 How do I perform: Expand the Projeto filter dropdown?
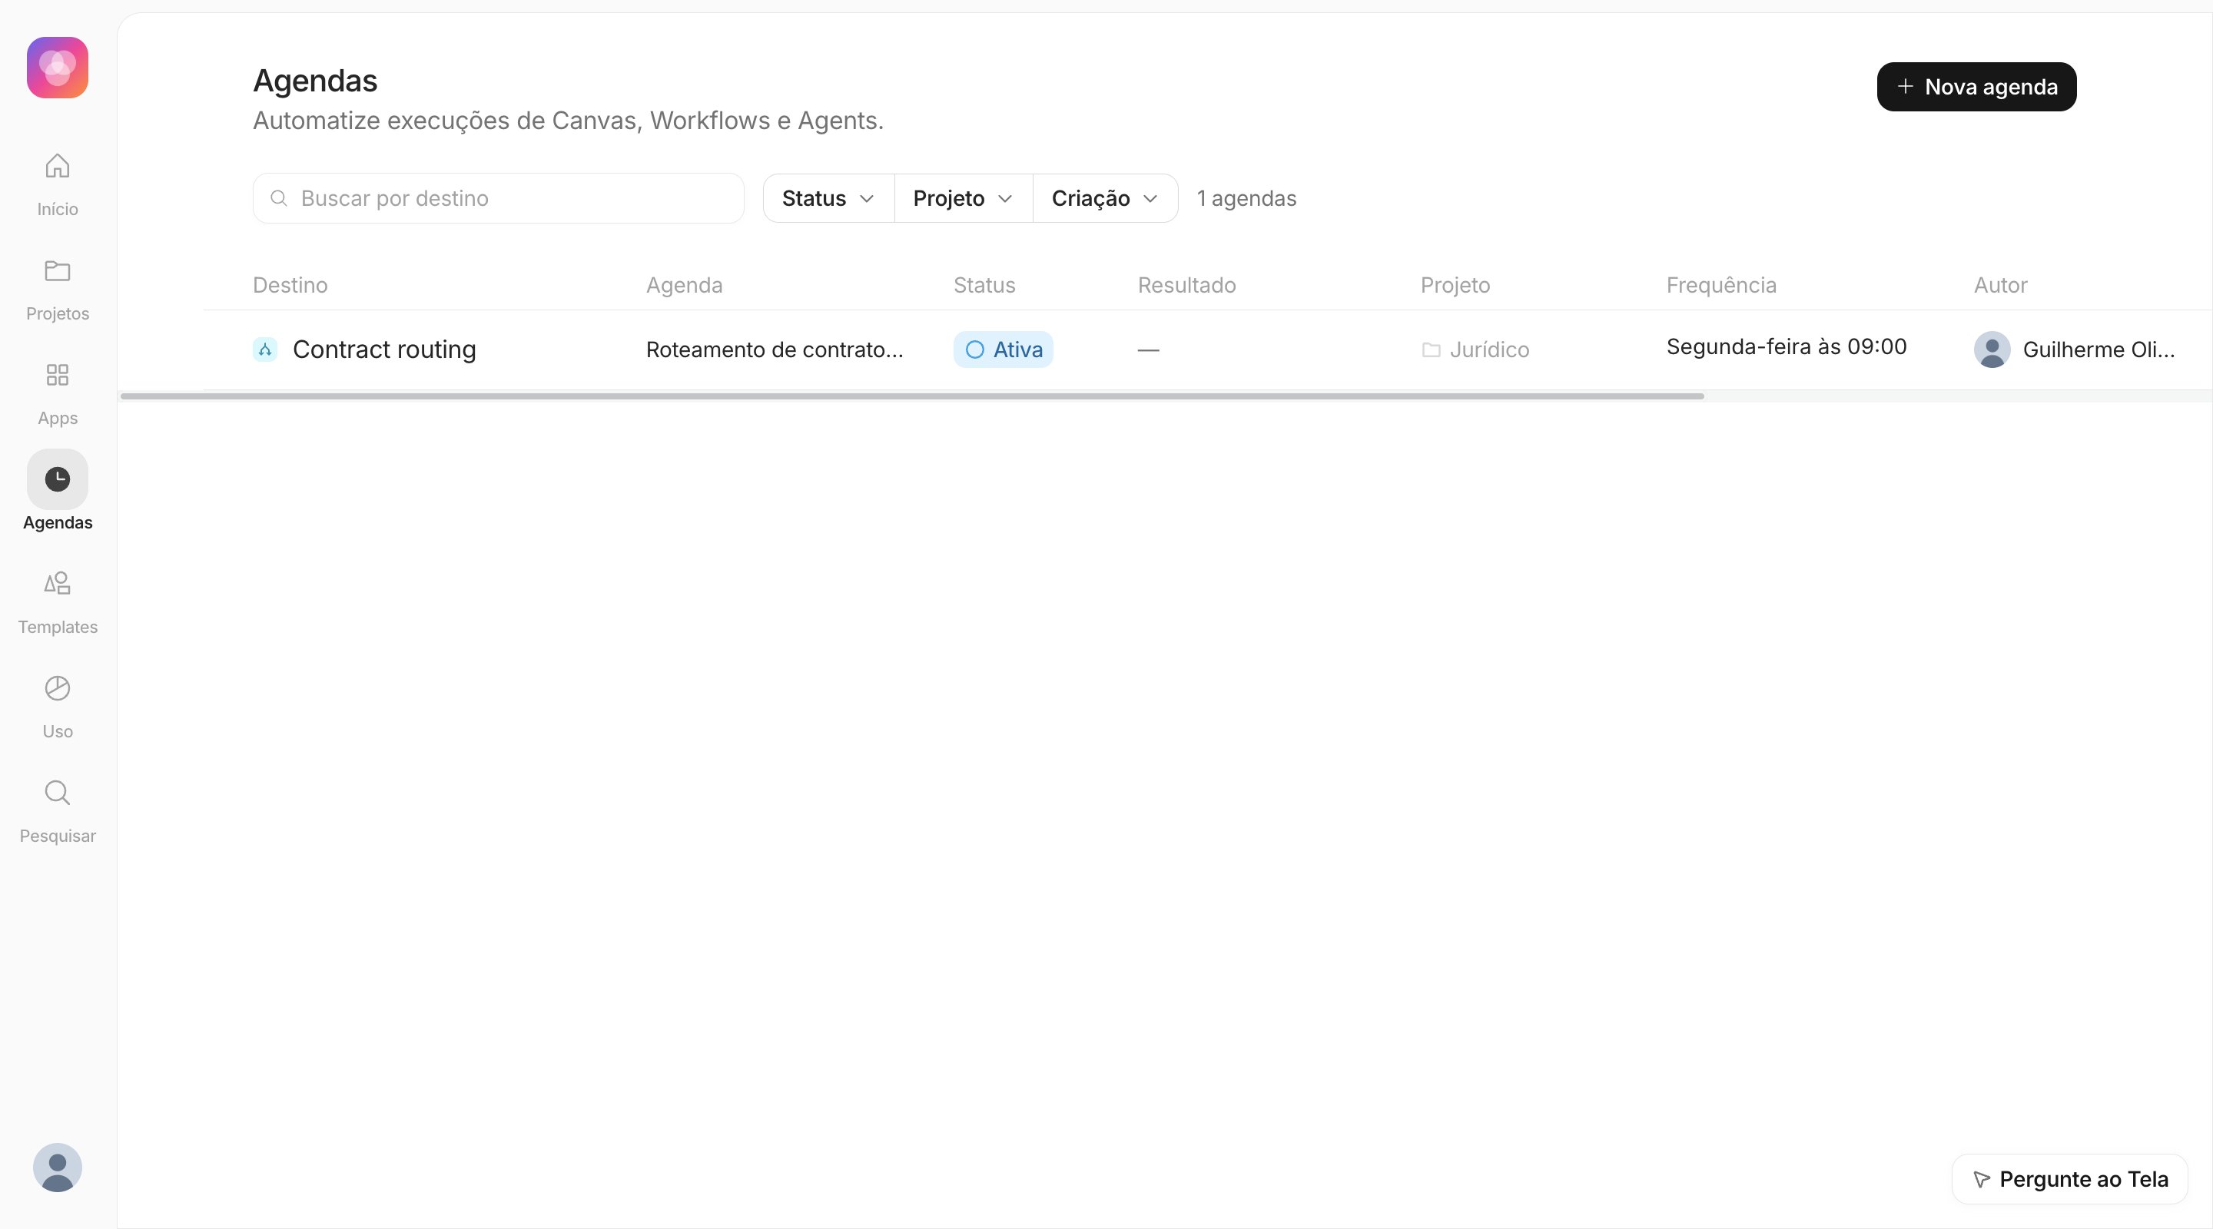click(x=963, y=198)
